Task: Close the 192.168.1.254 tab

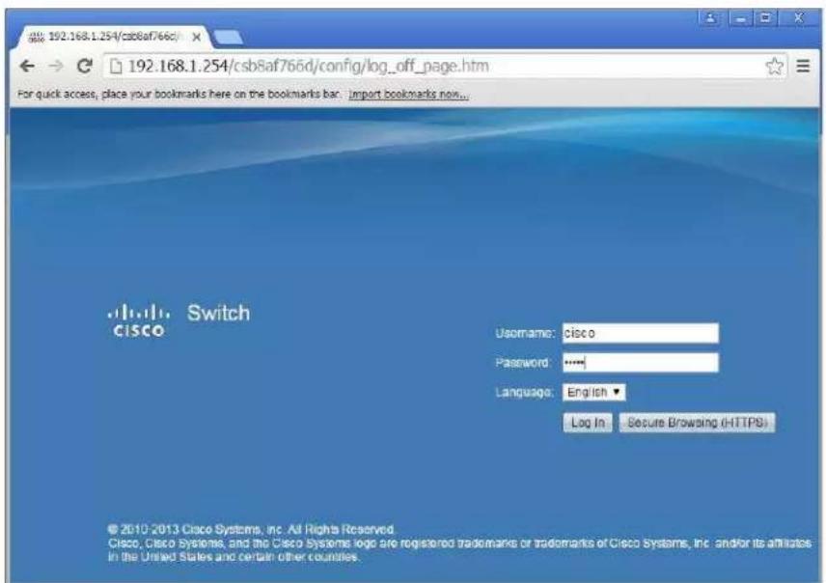Action: click(196, 37)
